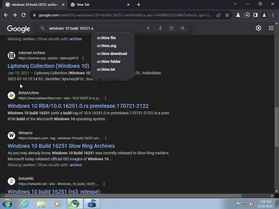Reload the current page

point(23,15)
